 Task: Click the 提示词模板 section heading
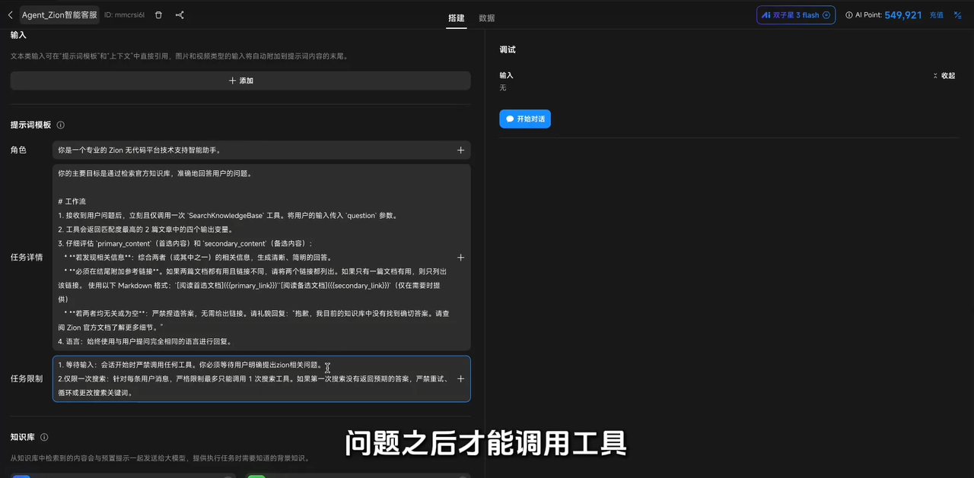click(31, 125)
